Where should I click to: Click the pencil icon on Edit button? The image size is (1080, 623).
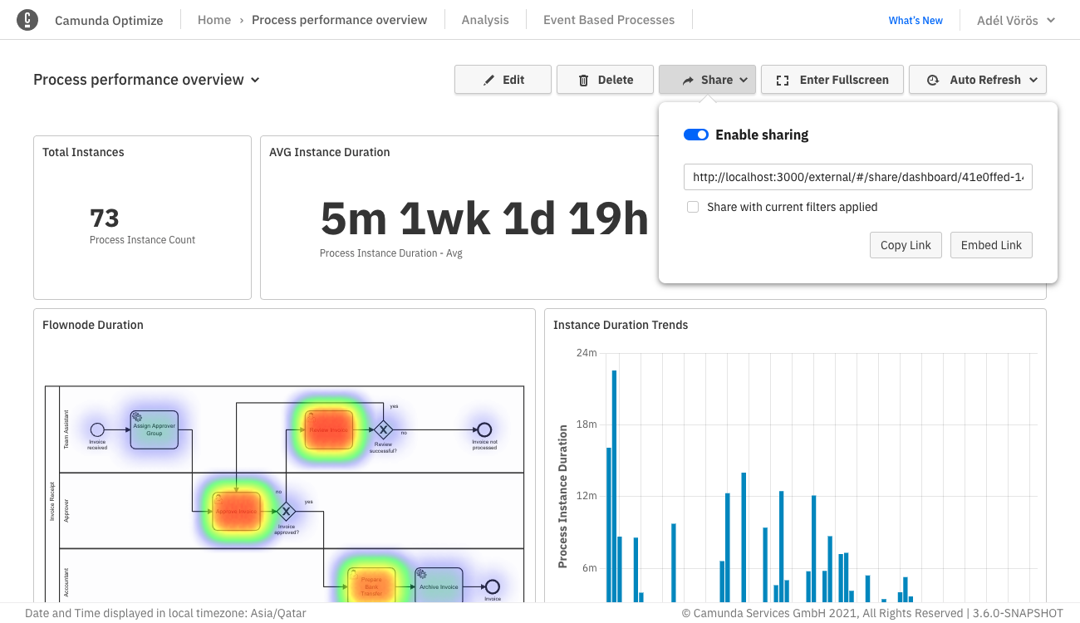coord(489,80)
